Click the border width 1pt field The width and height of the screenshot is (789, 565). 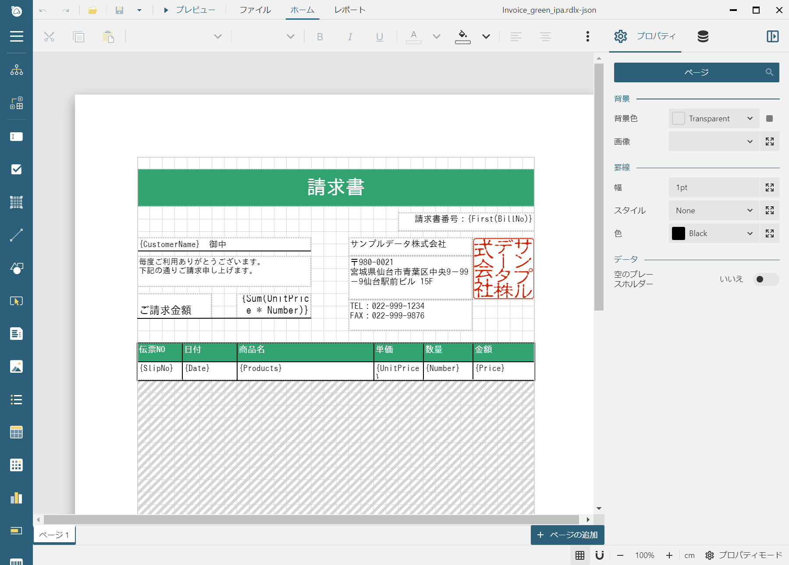point(714,187)
